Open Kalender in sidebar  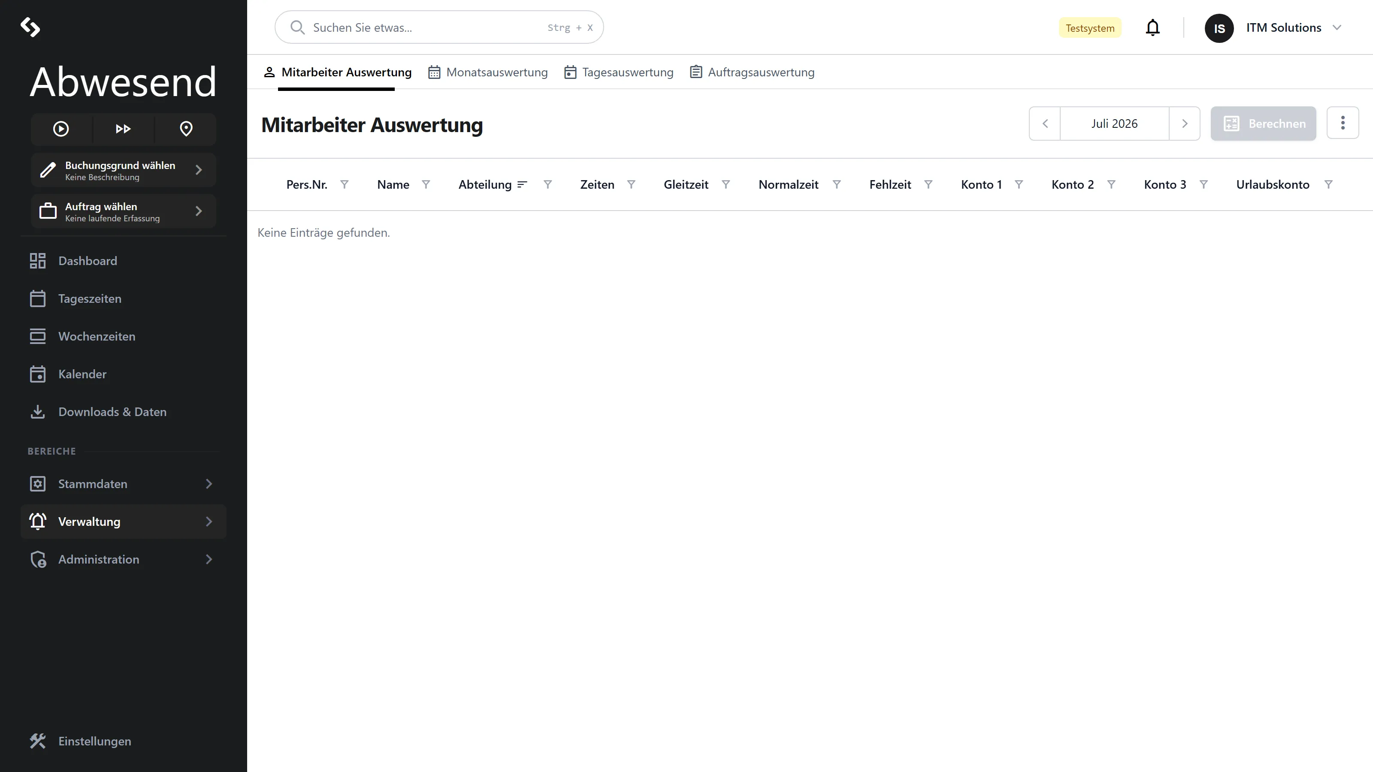pyautogui.click(x=123, y=374)
